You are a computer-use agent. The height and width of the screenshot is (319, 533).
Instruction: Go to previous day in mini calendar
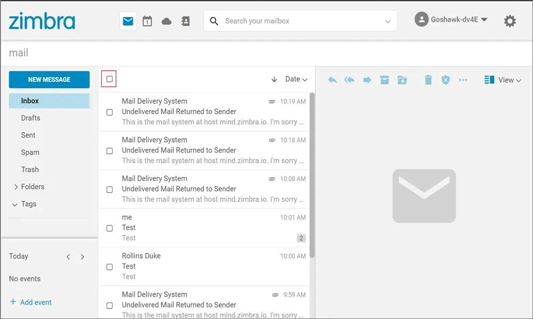(68, 257)
